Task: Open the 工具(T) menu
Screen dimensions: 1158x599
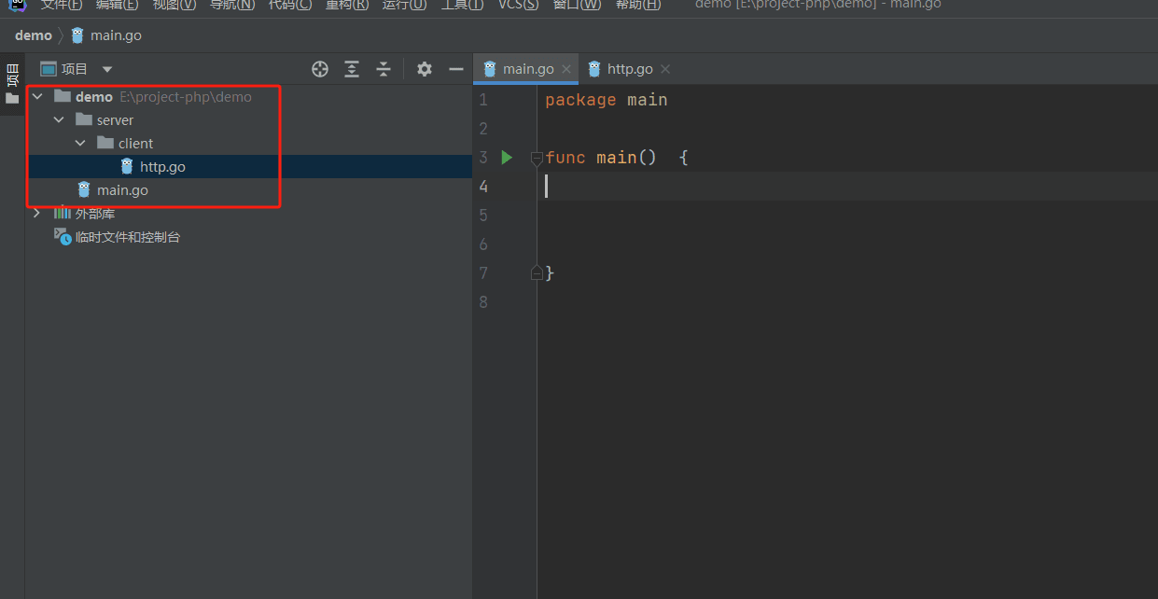Action: (462, 5)
